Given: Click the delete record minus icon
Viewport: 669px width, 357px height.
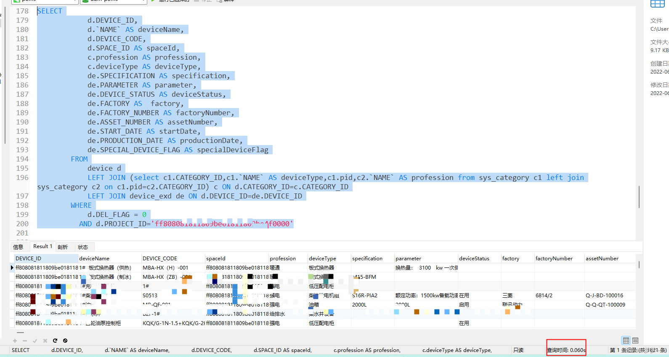Looking at the screenshot, I should 25,341.
